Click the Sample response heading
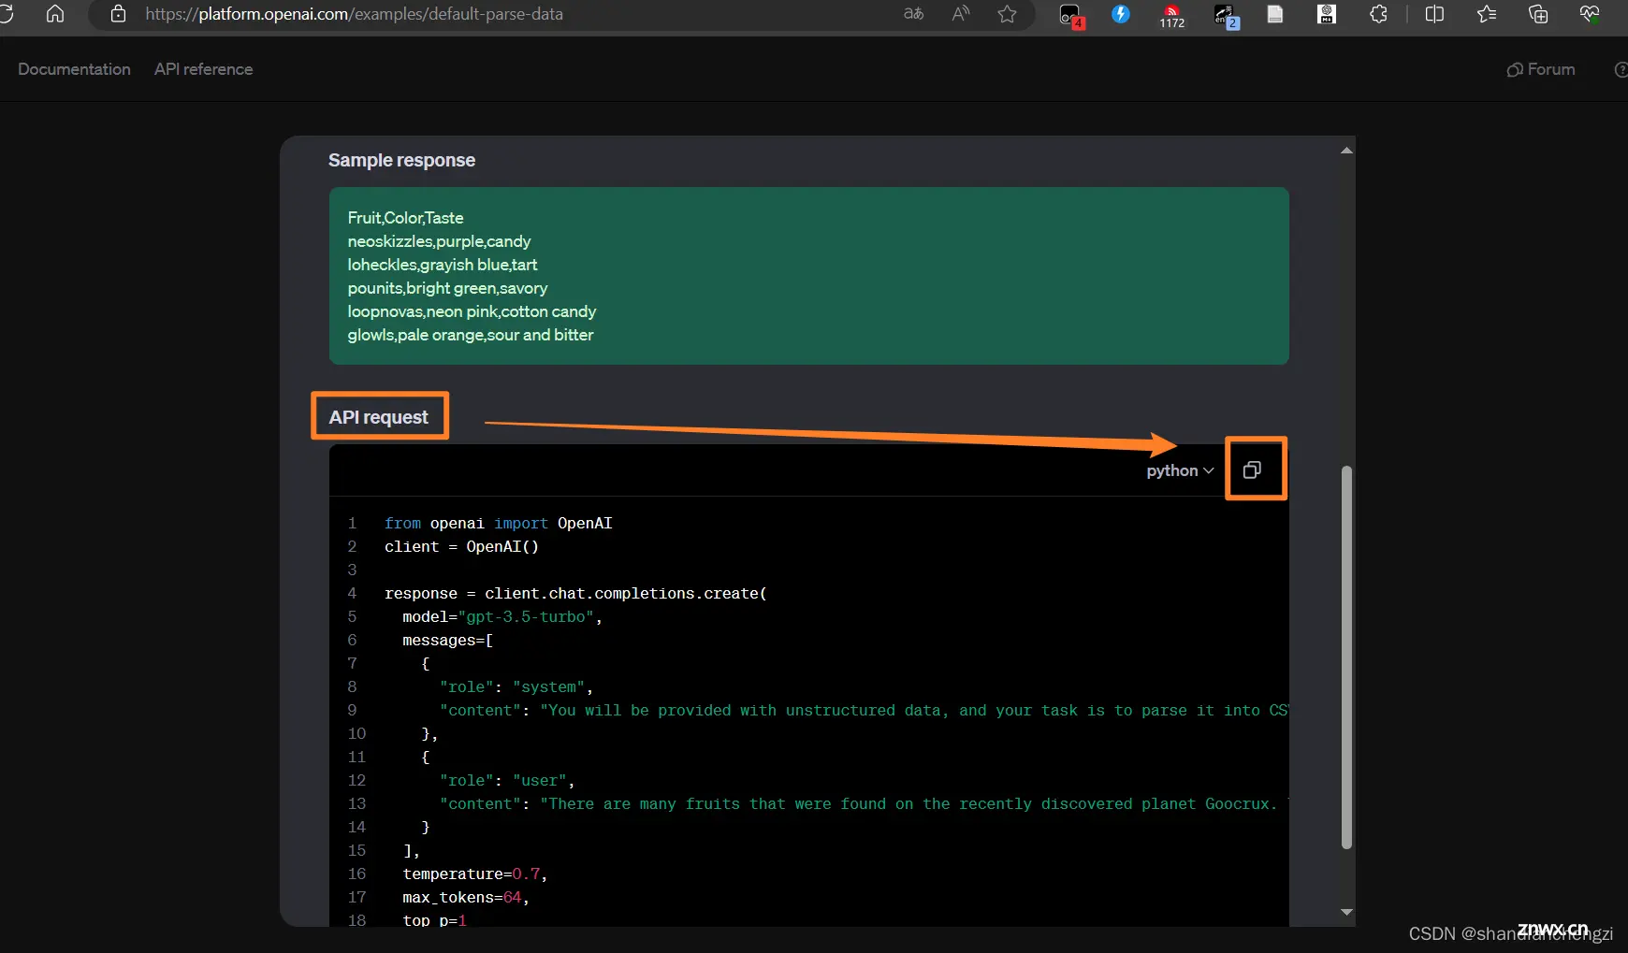 401,160
